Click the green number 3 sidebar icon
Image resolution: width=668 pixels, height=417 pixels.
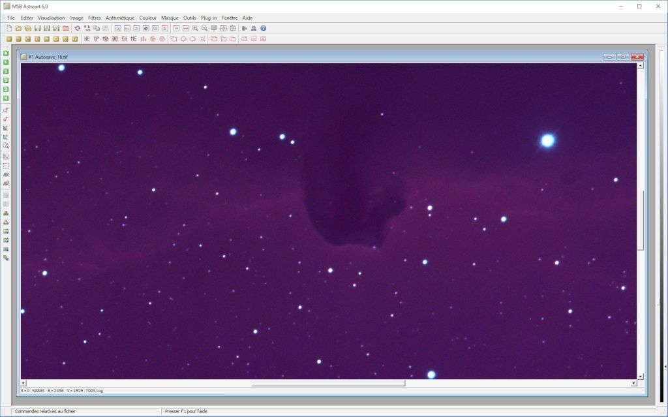click(x=6, y=89)
